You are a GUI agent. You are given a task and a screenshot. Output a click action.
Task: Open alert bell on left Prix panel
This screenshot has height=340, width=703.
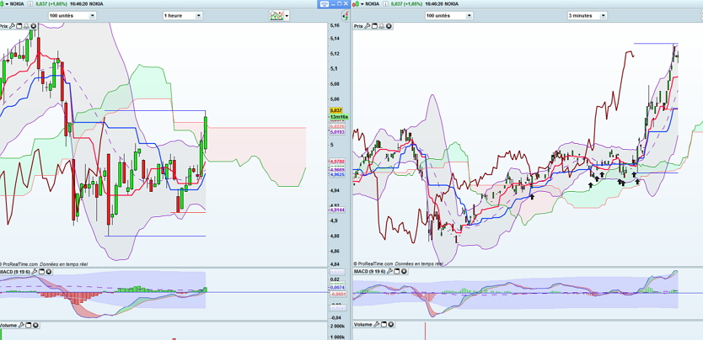[26, 26]
